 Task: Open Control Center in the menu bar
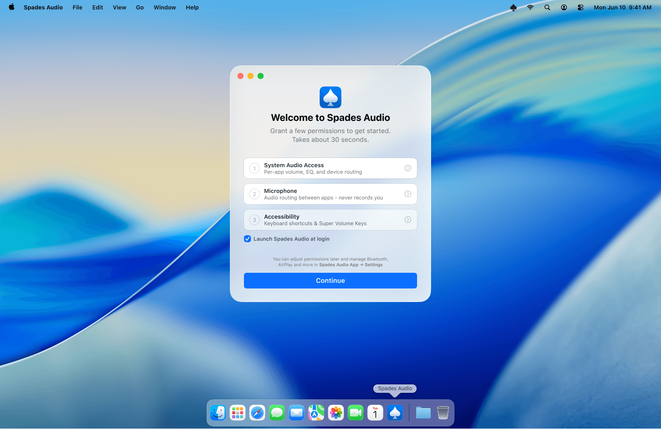click(x=581, y=7)
